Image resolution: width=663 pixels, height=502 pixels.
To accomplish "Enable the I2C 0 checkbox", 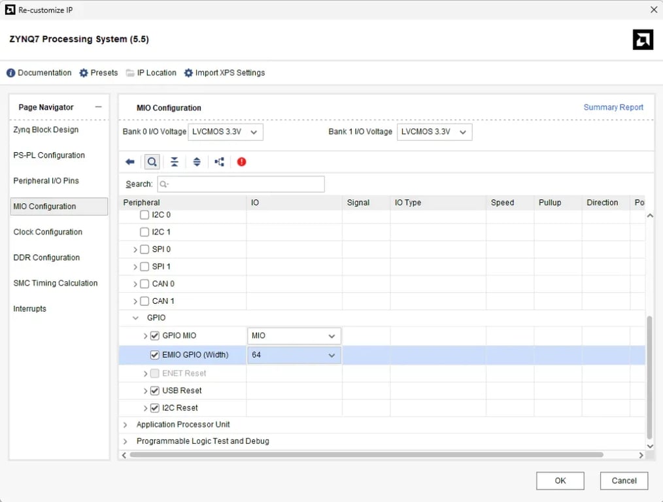I will [144, 215].
